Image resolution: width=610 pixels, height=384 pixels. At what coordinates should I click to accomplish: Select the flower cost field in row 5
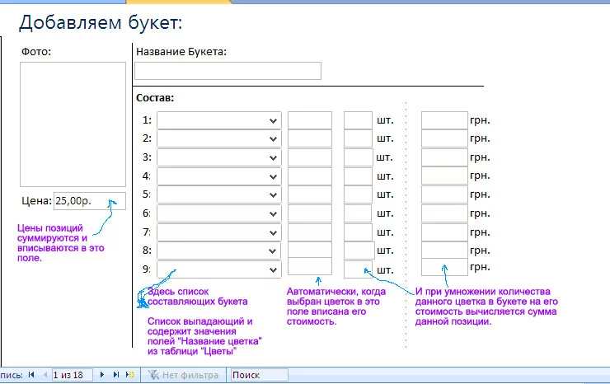point(310,194)
